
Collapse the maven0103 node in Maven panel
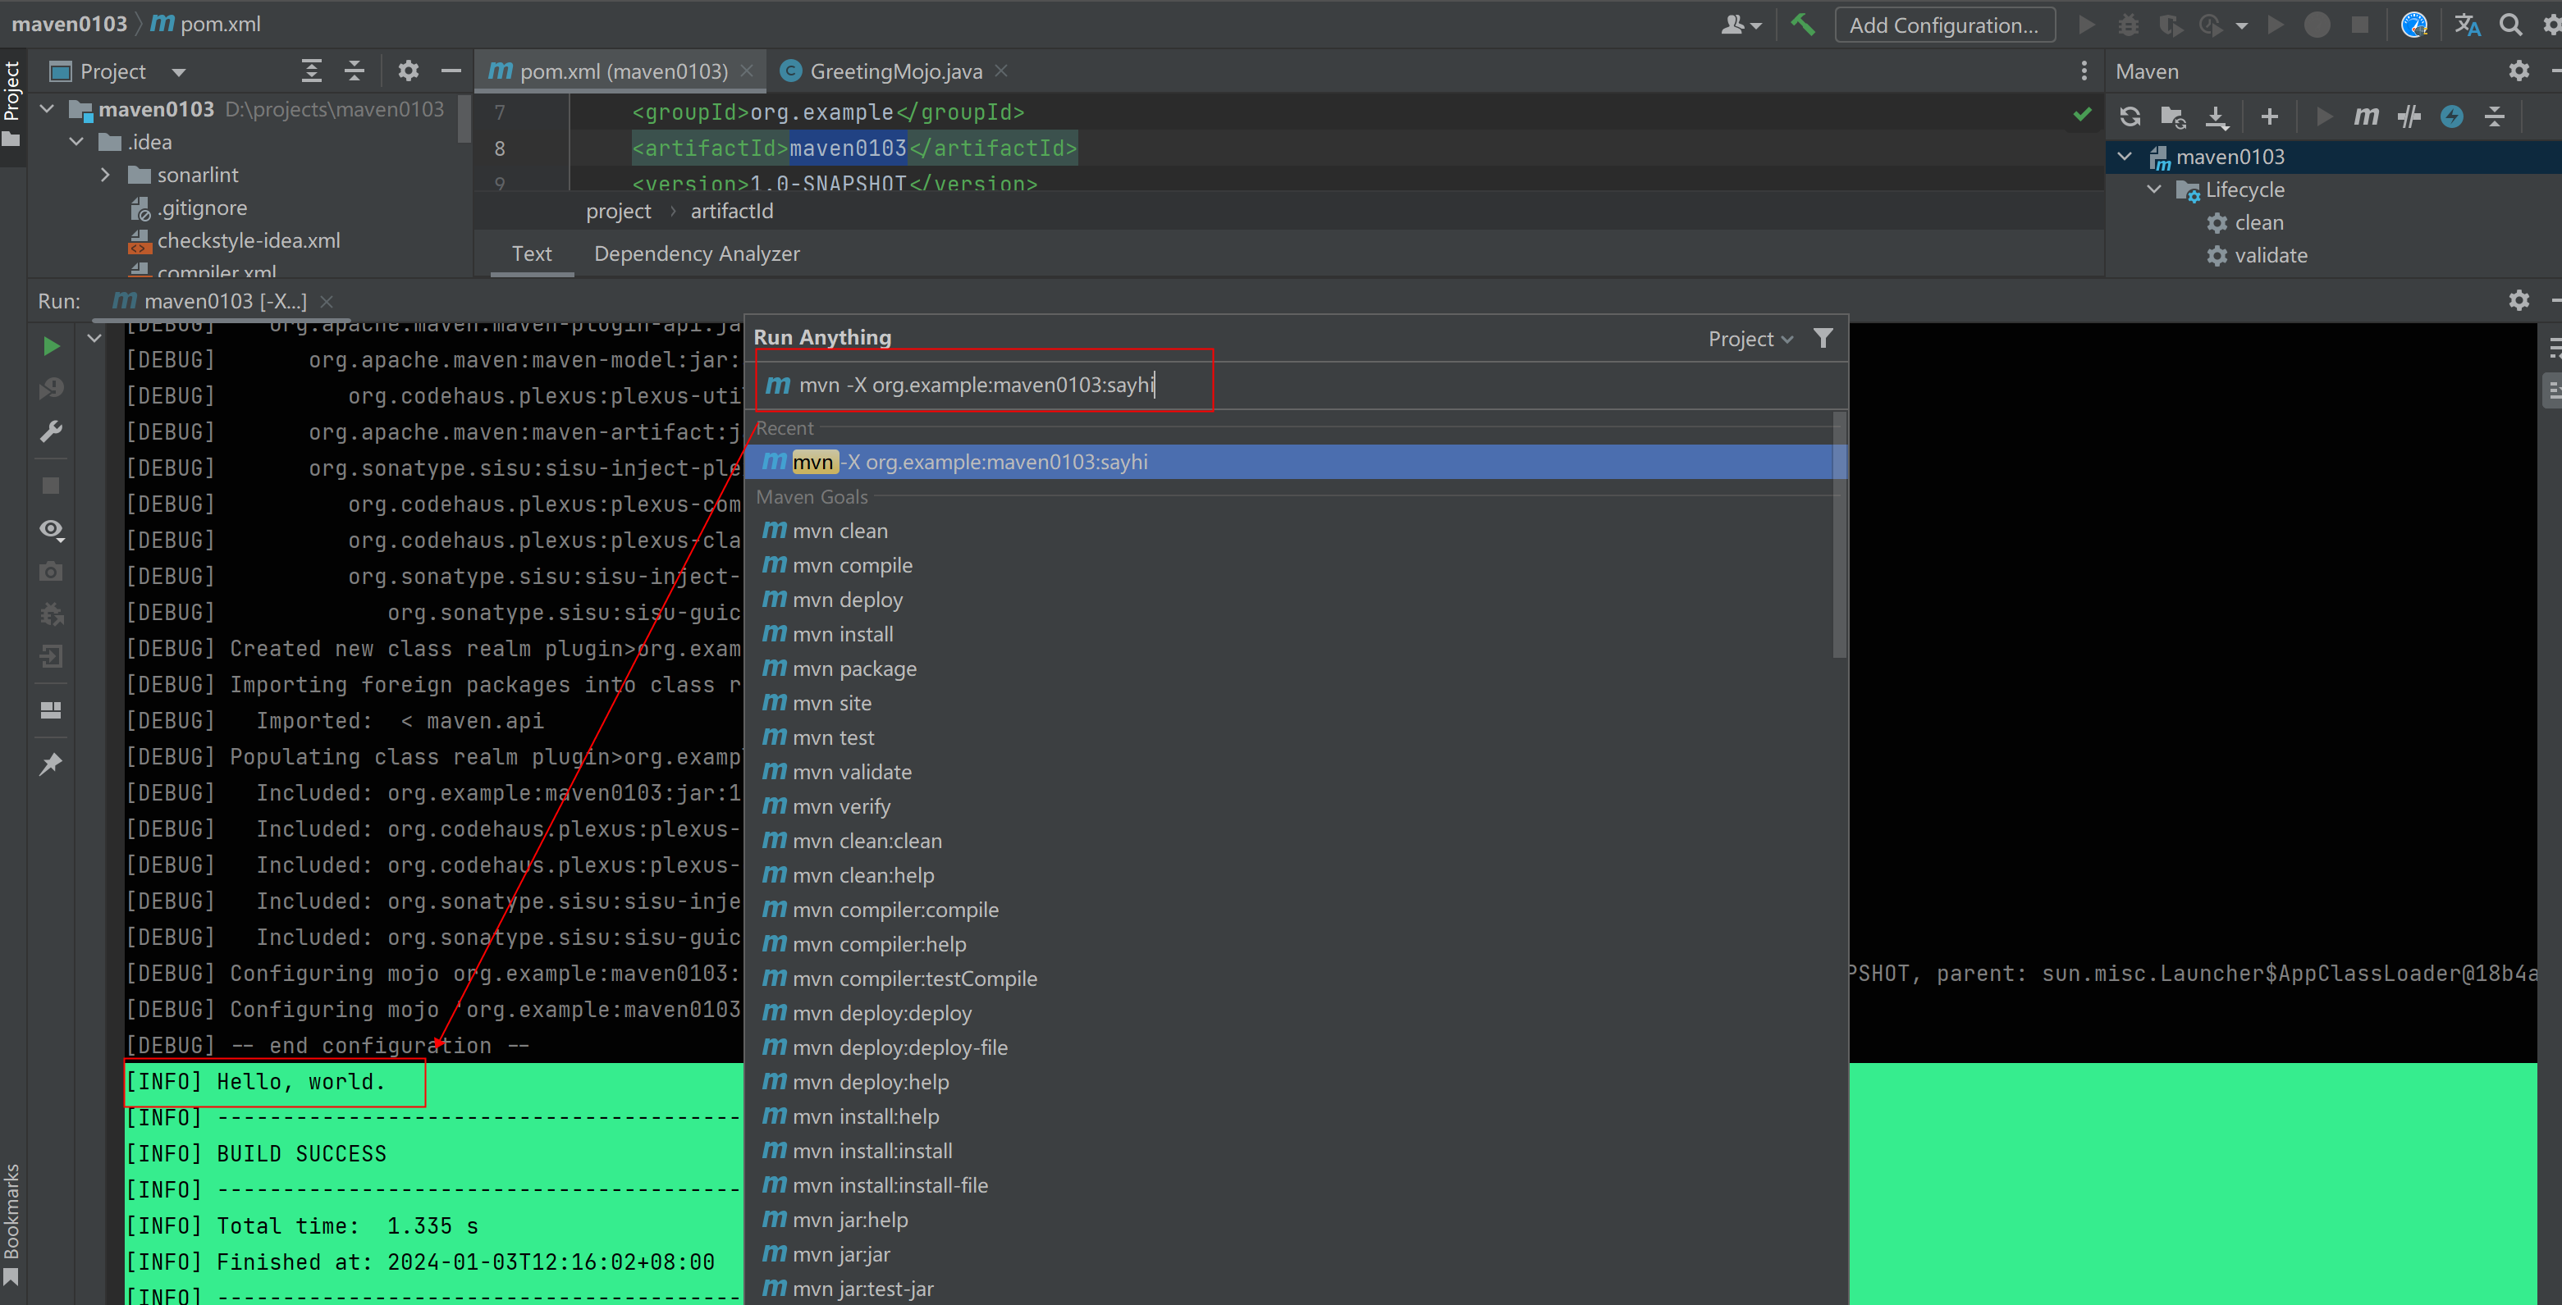(2125, 157)
